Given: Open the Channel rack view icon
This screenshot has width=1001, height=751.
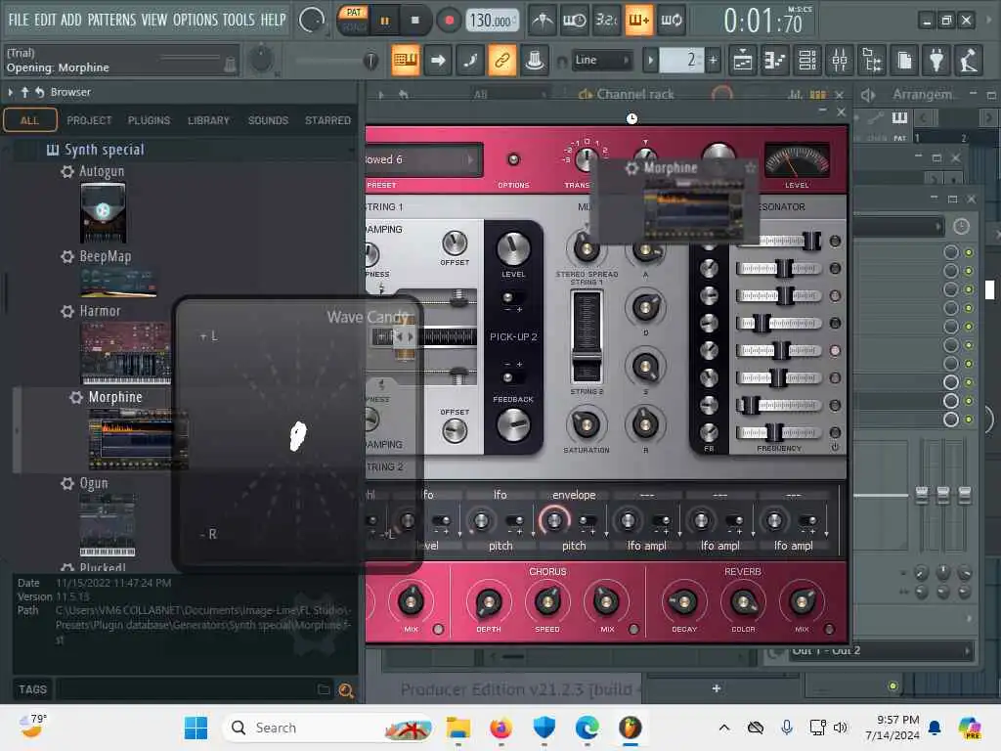Looking at the screenshot, I should pyautogui.click(x=807, y=61).
